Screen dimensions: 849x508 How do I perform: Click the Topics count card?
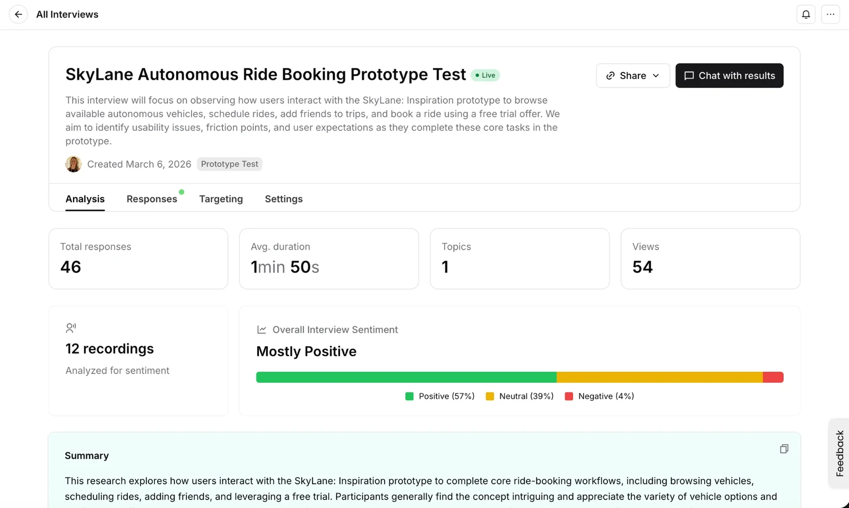(519, 259)
